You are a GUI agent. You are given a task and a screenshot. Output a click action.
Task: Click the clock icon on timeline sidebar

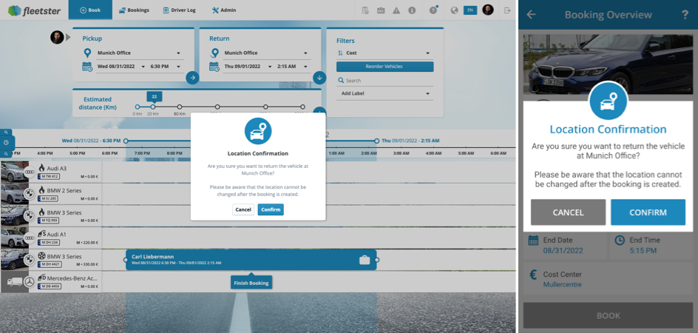(x=6, y=143)
